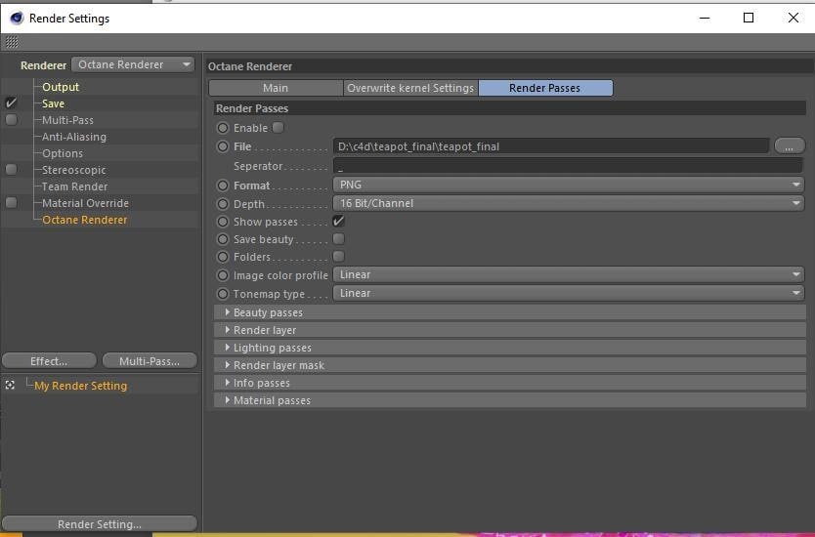The width and height of the screenshot is (815, 537).
Task: Open the Renderer dropdown showing Octane Renderer
Action: (133, 64)
